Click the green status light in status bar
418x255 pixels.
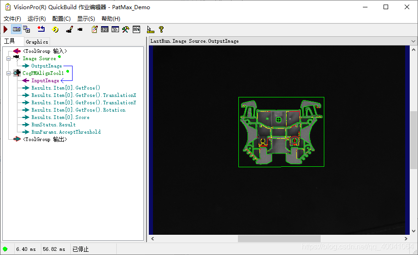[x=5, y=249]
